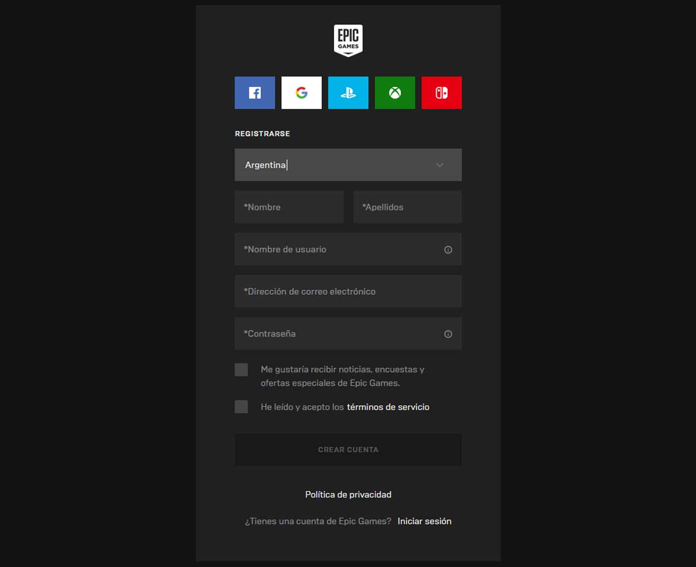This screenshot has height=567, width=696.
Task: Click into Nombre de usuario field
Action: pos(348,250)
